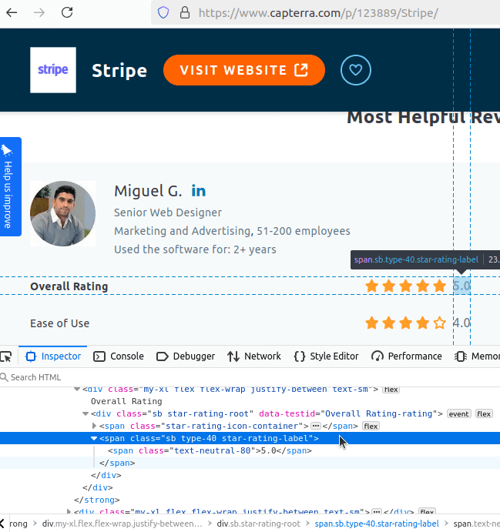Click the browser forward arrow
The width and height of the screenshot is (500, 532).
coord(39,13)
